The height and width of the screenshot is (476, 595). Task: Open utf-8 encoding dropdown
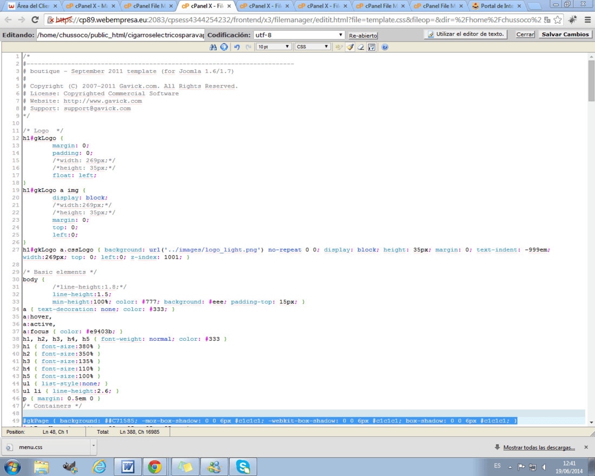[299, 35]
